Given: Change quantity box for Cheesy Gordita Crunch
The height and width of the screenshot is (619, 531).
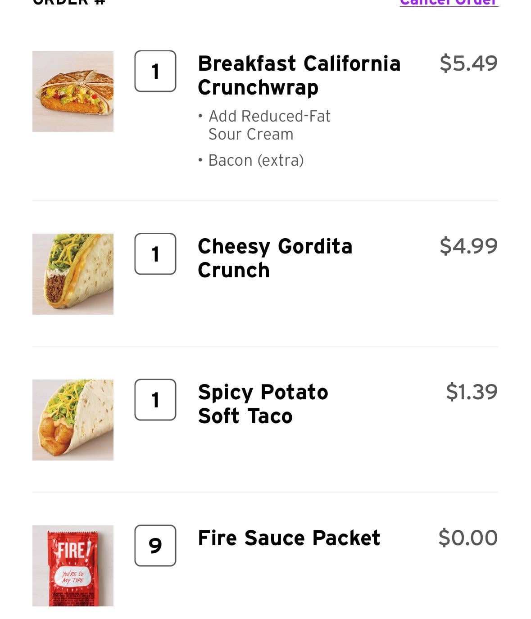Looking at the screenshot, I should pos(155,254).
